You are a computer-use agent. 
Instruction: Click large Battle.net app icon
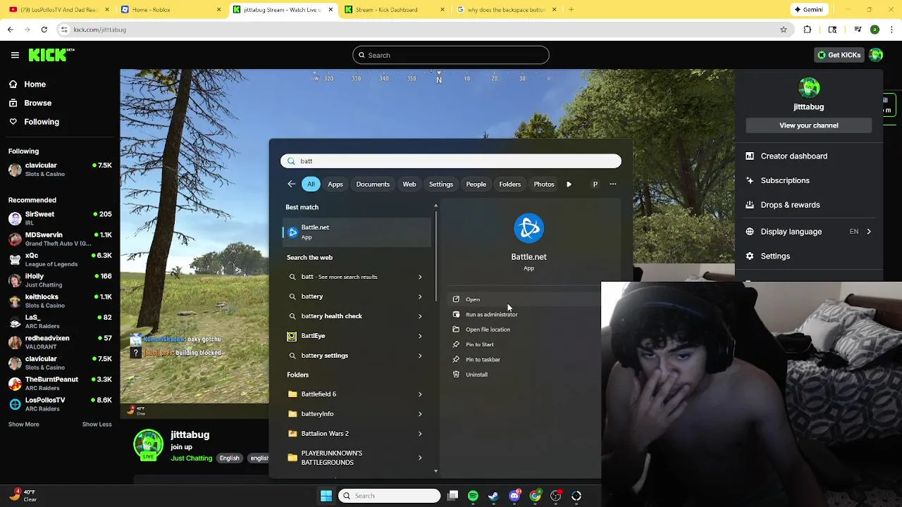pos(529,228)
